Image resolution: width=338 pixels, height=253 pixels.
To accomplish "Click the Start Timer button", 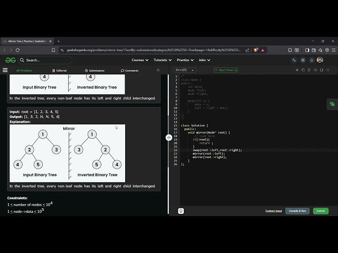I will coord(226,70).
